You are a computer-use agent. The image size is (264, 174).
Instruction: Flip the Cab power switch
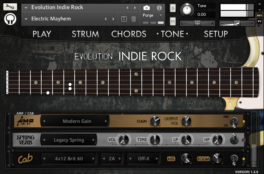234,160
